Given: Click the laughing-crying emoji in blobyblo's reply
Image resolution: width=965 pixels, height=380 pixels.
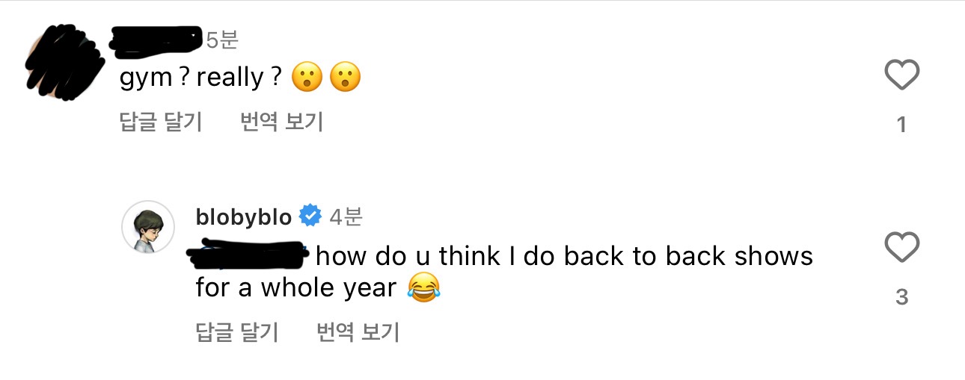Looking at the screenshot, I should [x=423, y=287].
